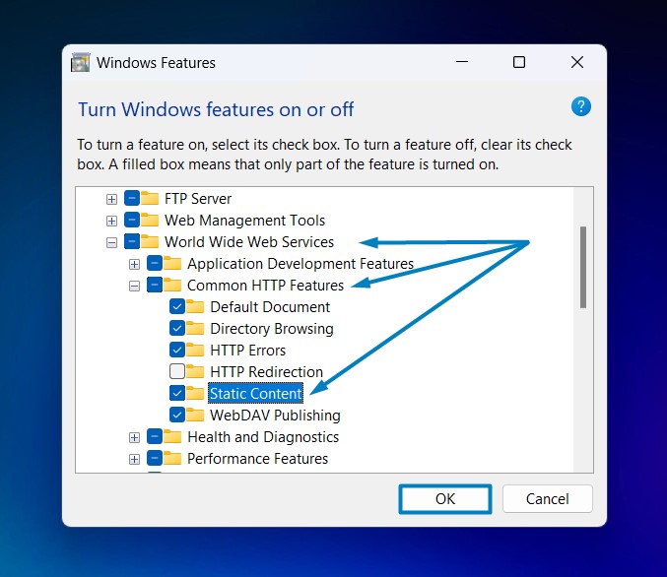The height and width of the screenshot is (577, 667).
Task: Select the WebDAV Publishing label
Action: coord(275,416)
